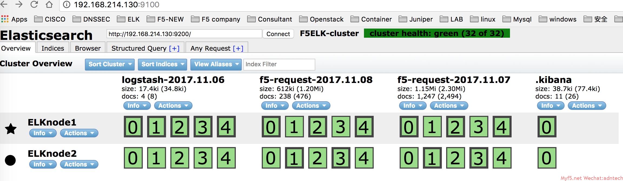623x181 pixels.
Task: Open Info dropdown for f5-request-2017.11.08
Action: [x=275, y=106]
